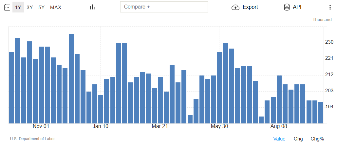Screen dimensions: 337x150
Task: Click the tallest bar in the chart
Action: tap(71, 79)
